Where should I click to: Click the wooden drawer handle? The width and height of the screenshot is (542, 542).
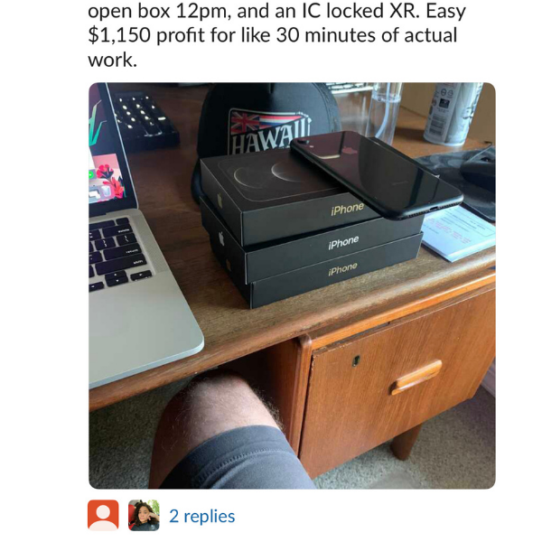tap(416, 377)
